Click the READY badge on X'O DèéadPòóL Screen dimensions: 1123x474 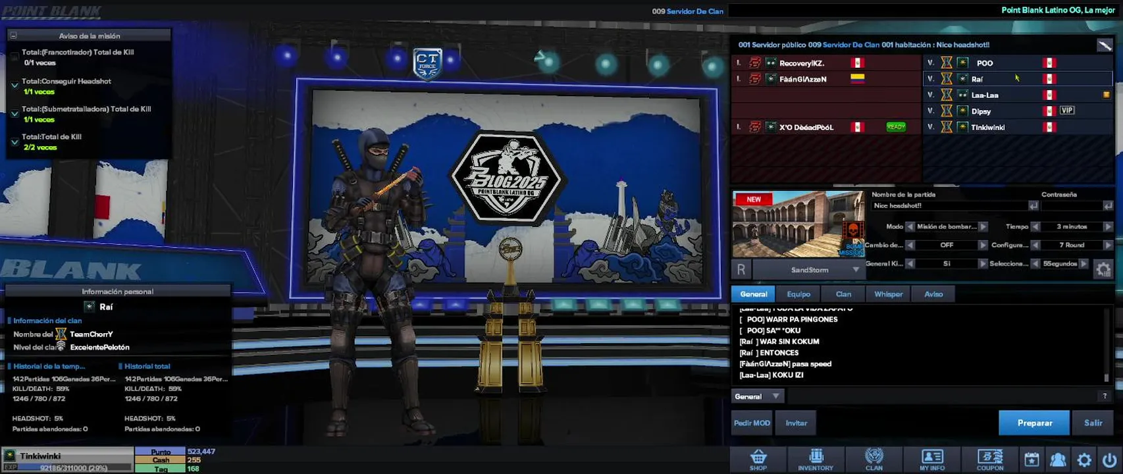896,127
